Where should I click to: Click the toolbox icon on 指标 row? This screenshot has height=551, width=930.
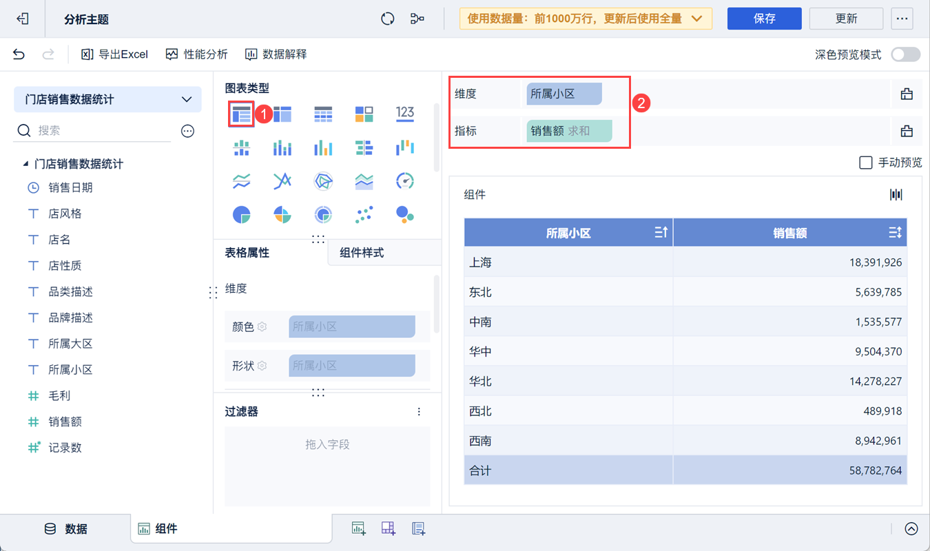tap(907, 131)
